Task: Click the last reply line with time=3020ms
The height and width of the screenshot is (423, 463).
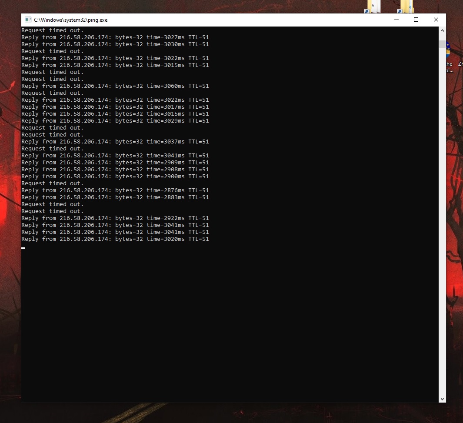Action: [115, 239]
